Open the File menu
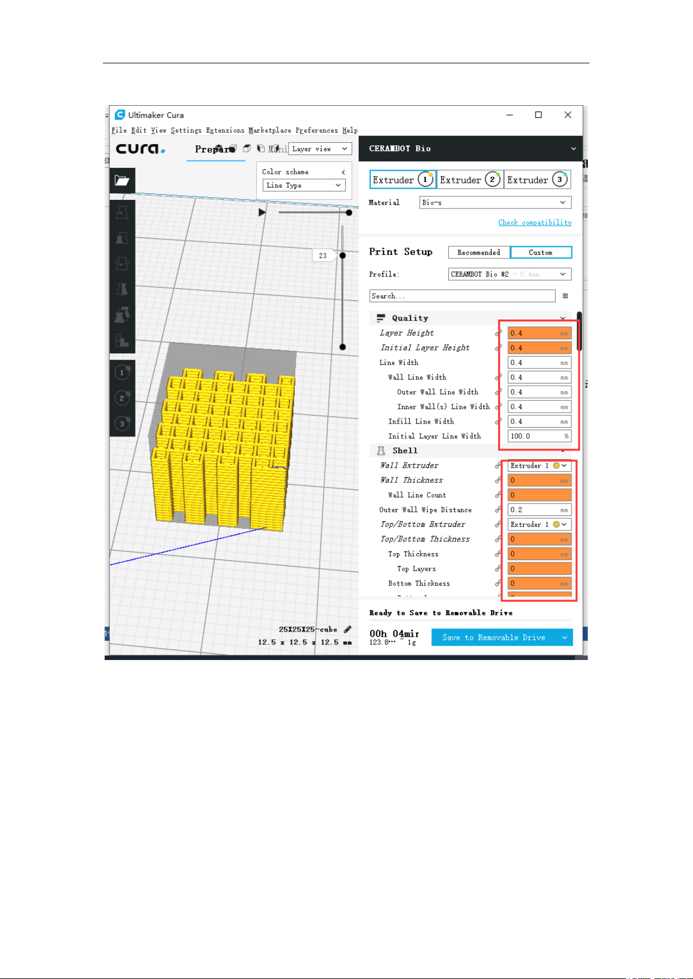The height and width of the screenshot is (979, 693). tap(119, 130)
